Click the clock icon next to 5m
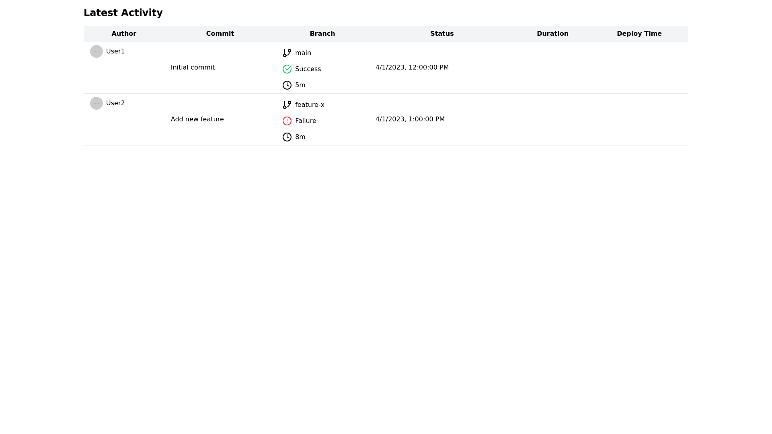This screenshot has width=772, height=434. (x=287, y=85)
